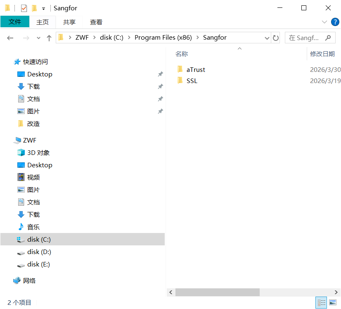Open pinned 下载 under 快速访问
Image resolution: width=341 pixels, height=309 pixels.
click(33, 87)
